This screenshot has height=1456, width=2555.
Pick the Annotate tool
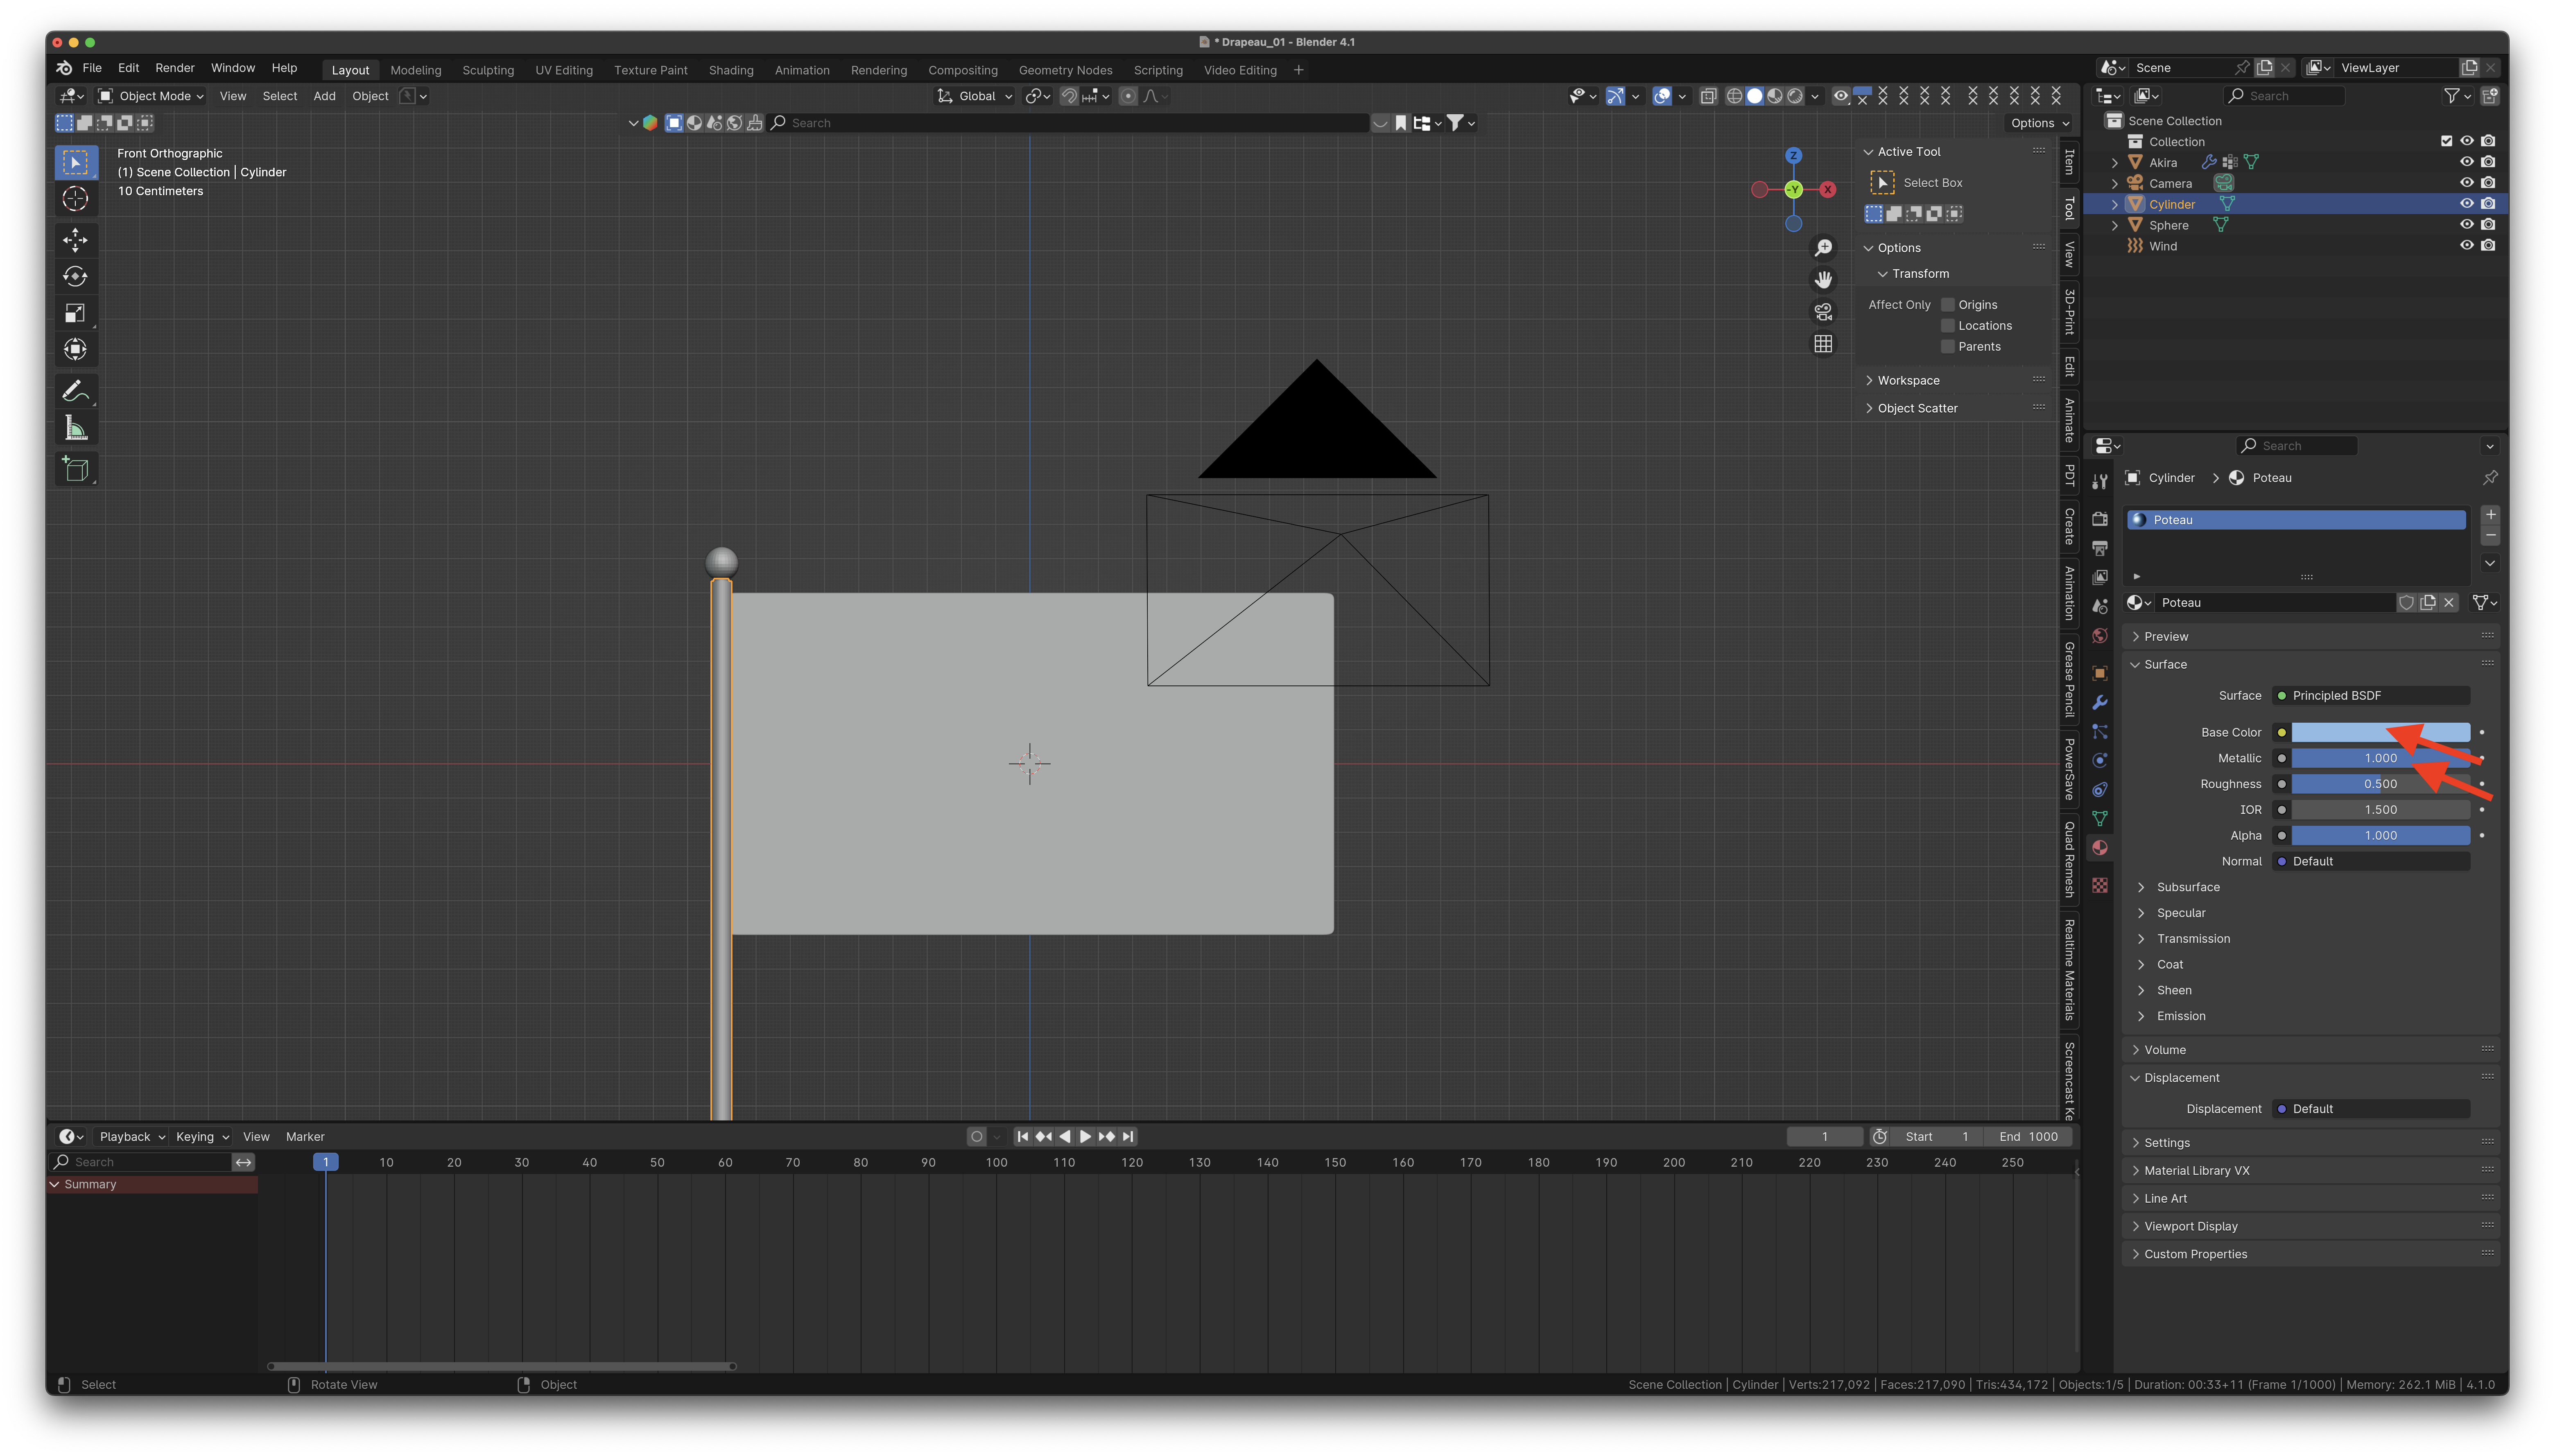click(x=75, y=391)
